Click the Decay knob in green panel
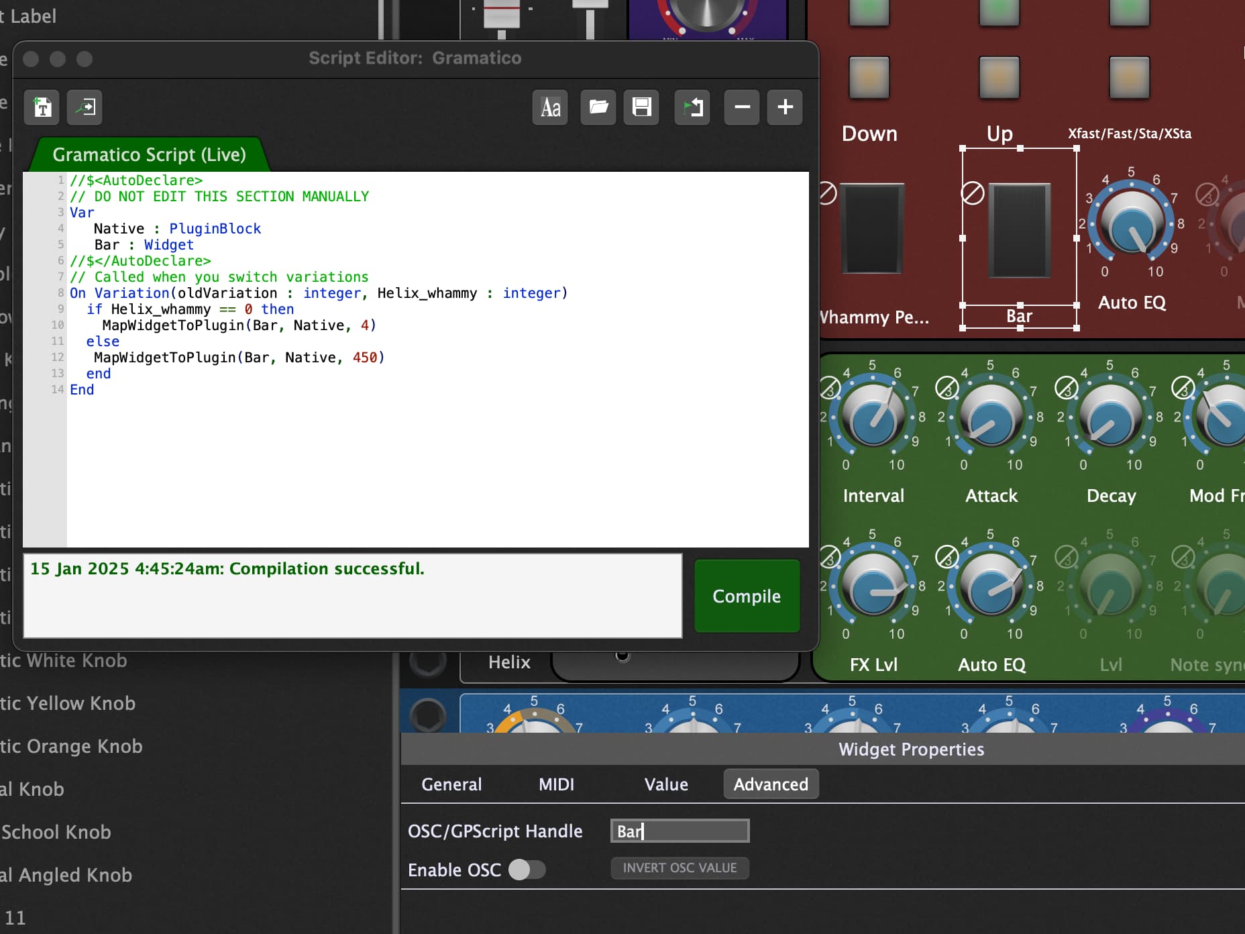Image resolution: width=1245 pixels, height=934 pixels. coord(1110,416)
